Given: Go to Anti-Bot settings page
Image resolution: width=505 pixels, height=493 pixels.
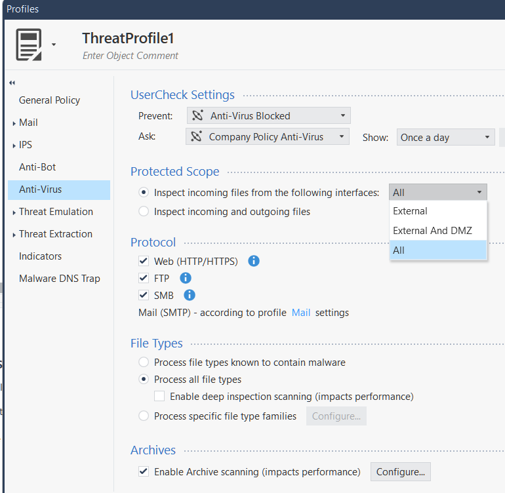Looking at the screenshot, I should click(37, 167).
